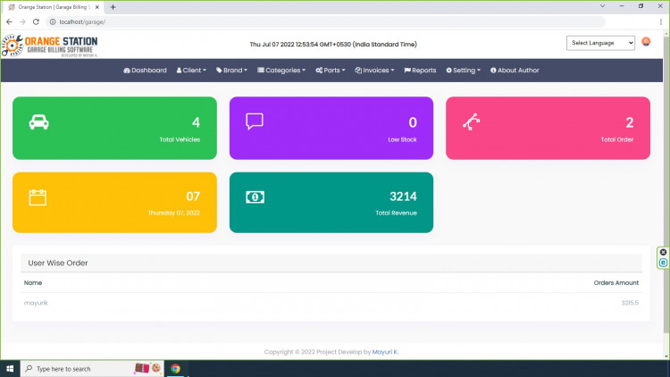Open the user avatar profile icon

point(646,42)
